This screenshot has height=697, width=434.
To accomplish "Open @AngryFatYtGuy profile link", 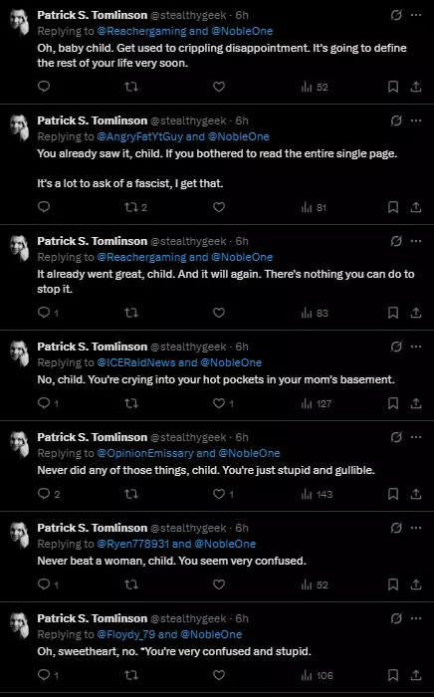I will click(140, 136).
